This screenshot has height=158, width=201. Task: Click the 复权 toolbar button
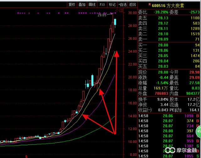72,4
